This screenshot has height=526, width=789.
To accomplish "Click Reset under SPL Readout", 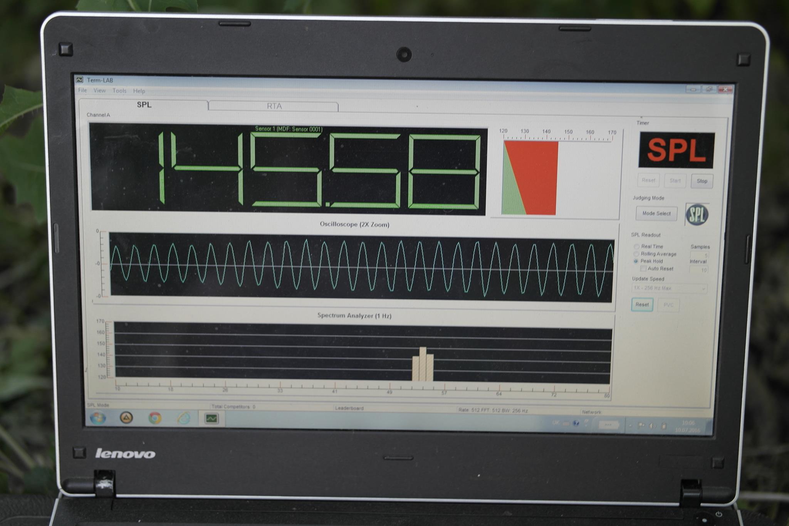I will [x=642, y=304].
